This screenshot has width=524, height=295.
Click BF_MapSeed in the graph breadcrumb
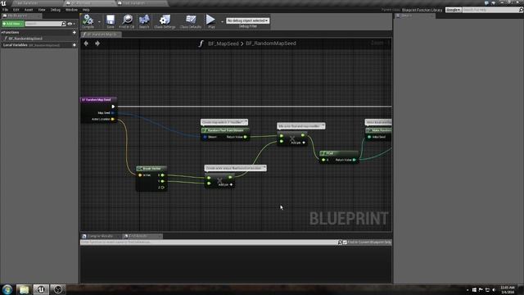tap(224, 43)
